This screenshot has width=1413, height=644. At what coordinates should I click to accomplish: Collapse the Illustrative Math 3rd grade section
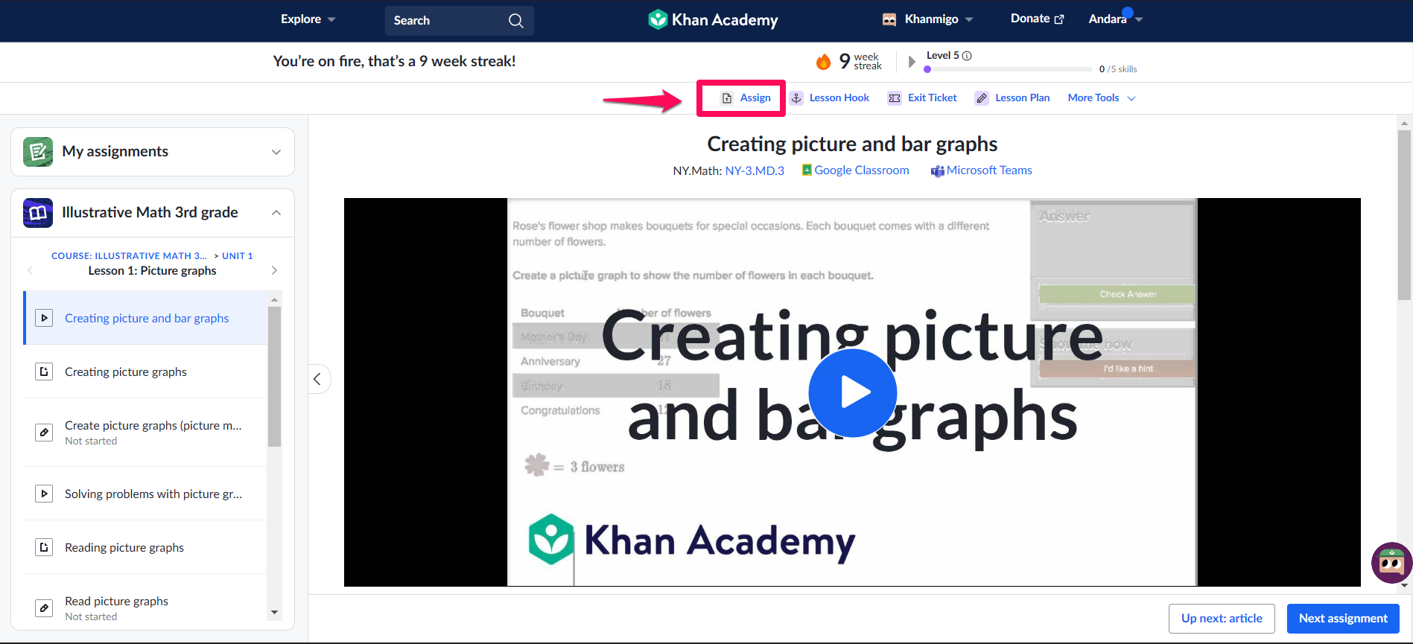pyautogui.click(x=276, y=213)
